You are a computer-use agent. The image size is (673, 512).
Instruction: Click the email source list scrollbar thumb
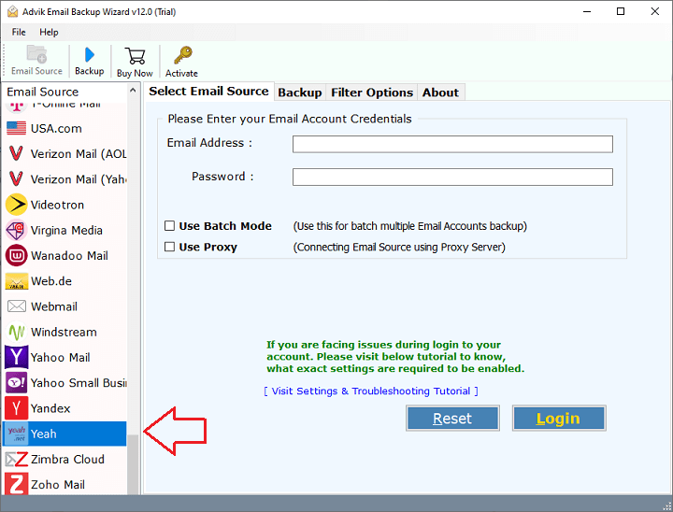coord(133,464)
